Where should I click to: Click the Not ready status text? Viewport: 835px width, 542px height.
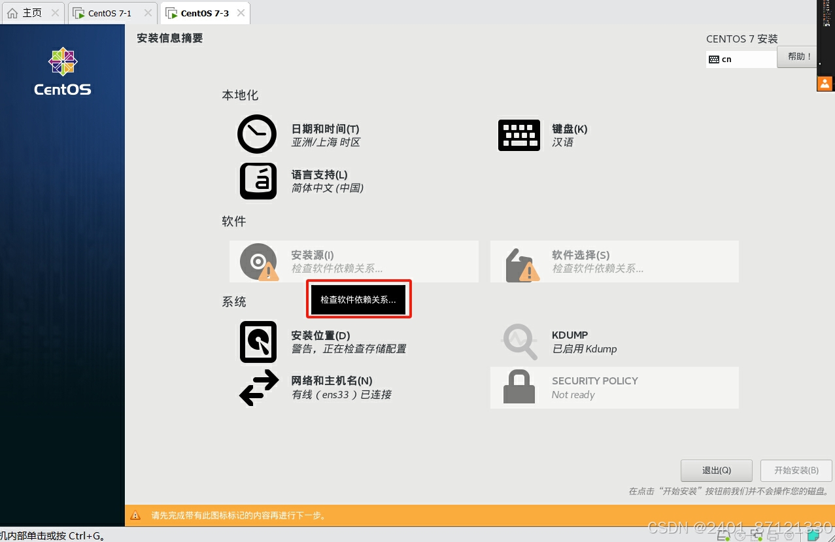(573, 395)
